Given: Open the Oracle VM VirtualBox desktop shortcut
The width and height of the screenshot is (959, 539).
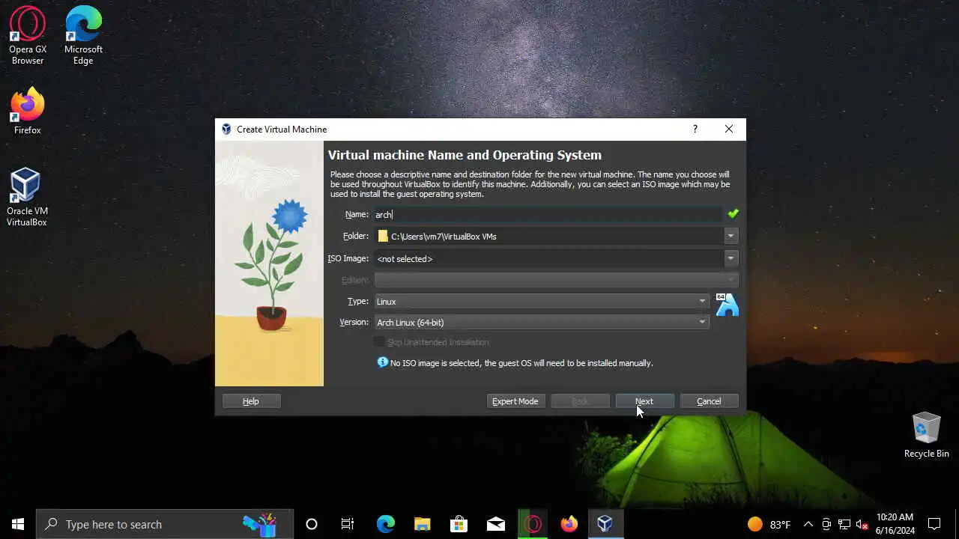Looking at the screenshot, I should [x=27, y=197].
